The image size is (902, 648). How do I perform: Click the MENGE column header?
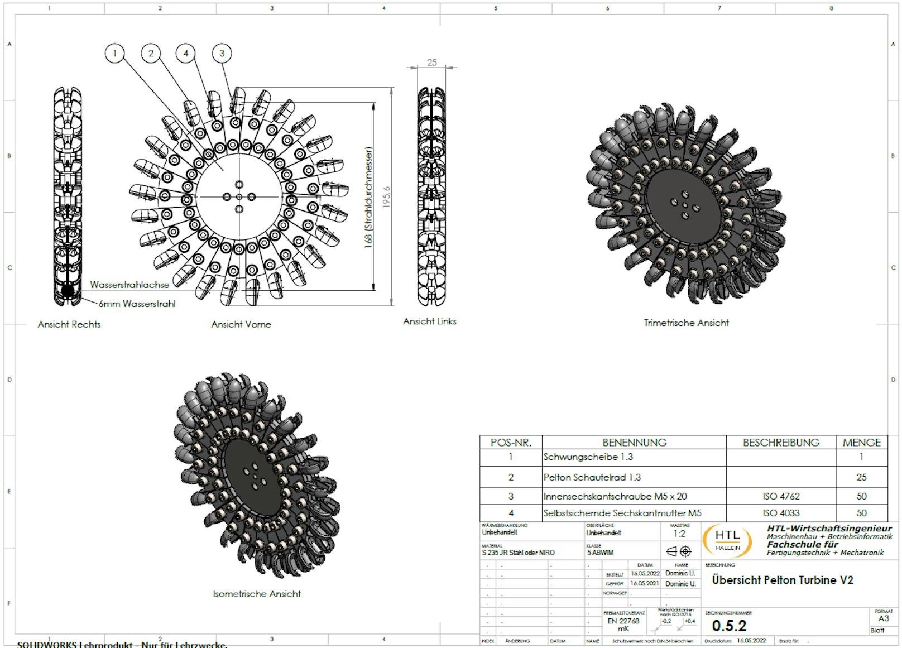(x=862, y=443)
